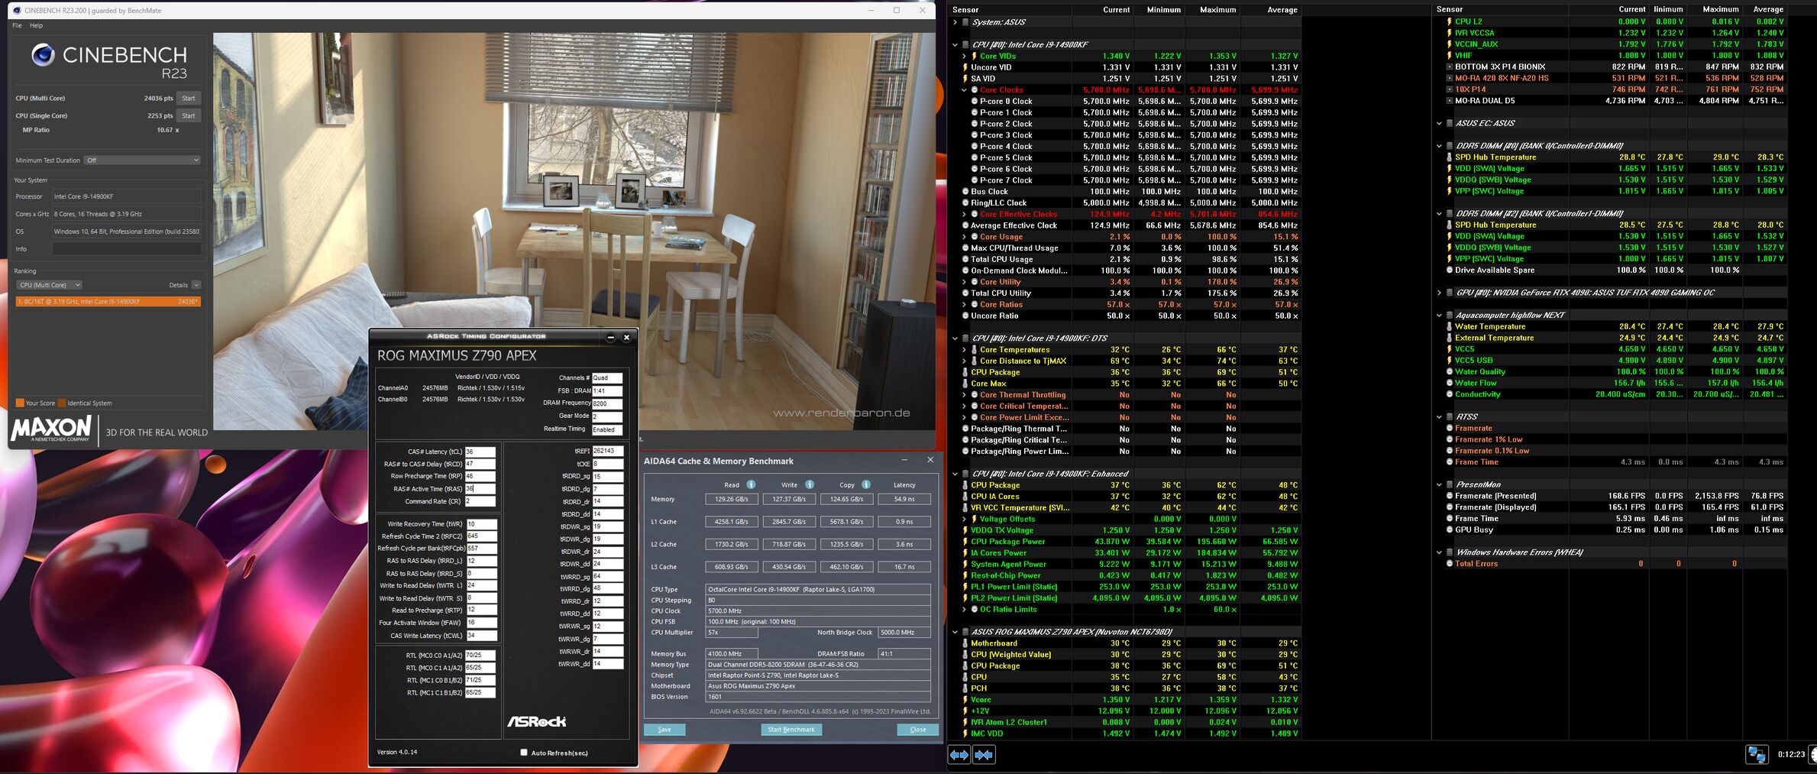Open the Help menu in Cinebench
This screenshot has width=1817, height=774.
click(36, 25)
